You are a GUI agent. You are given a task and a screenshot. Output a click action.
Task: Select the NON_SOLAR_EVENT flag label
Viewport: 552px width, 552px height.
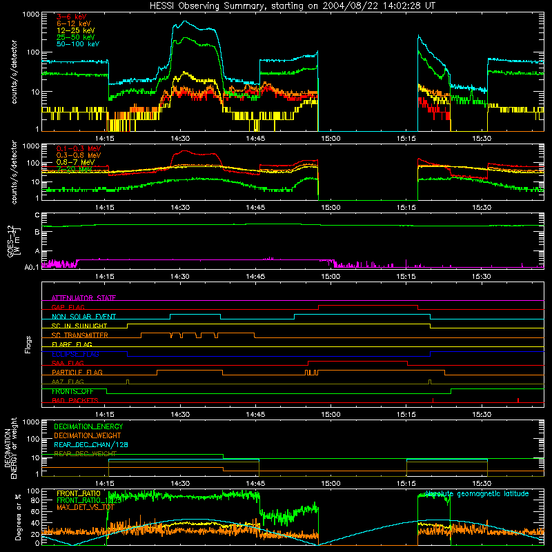83,317
